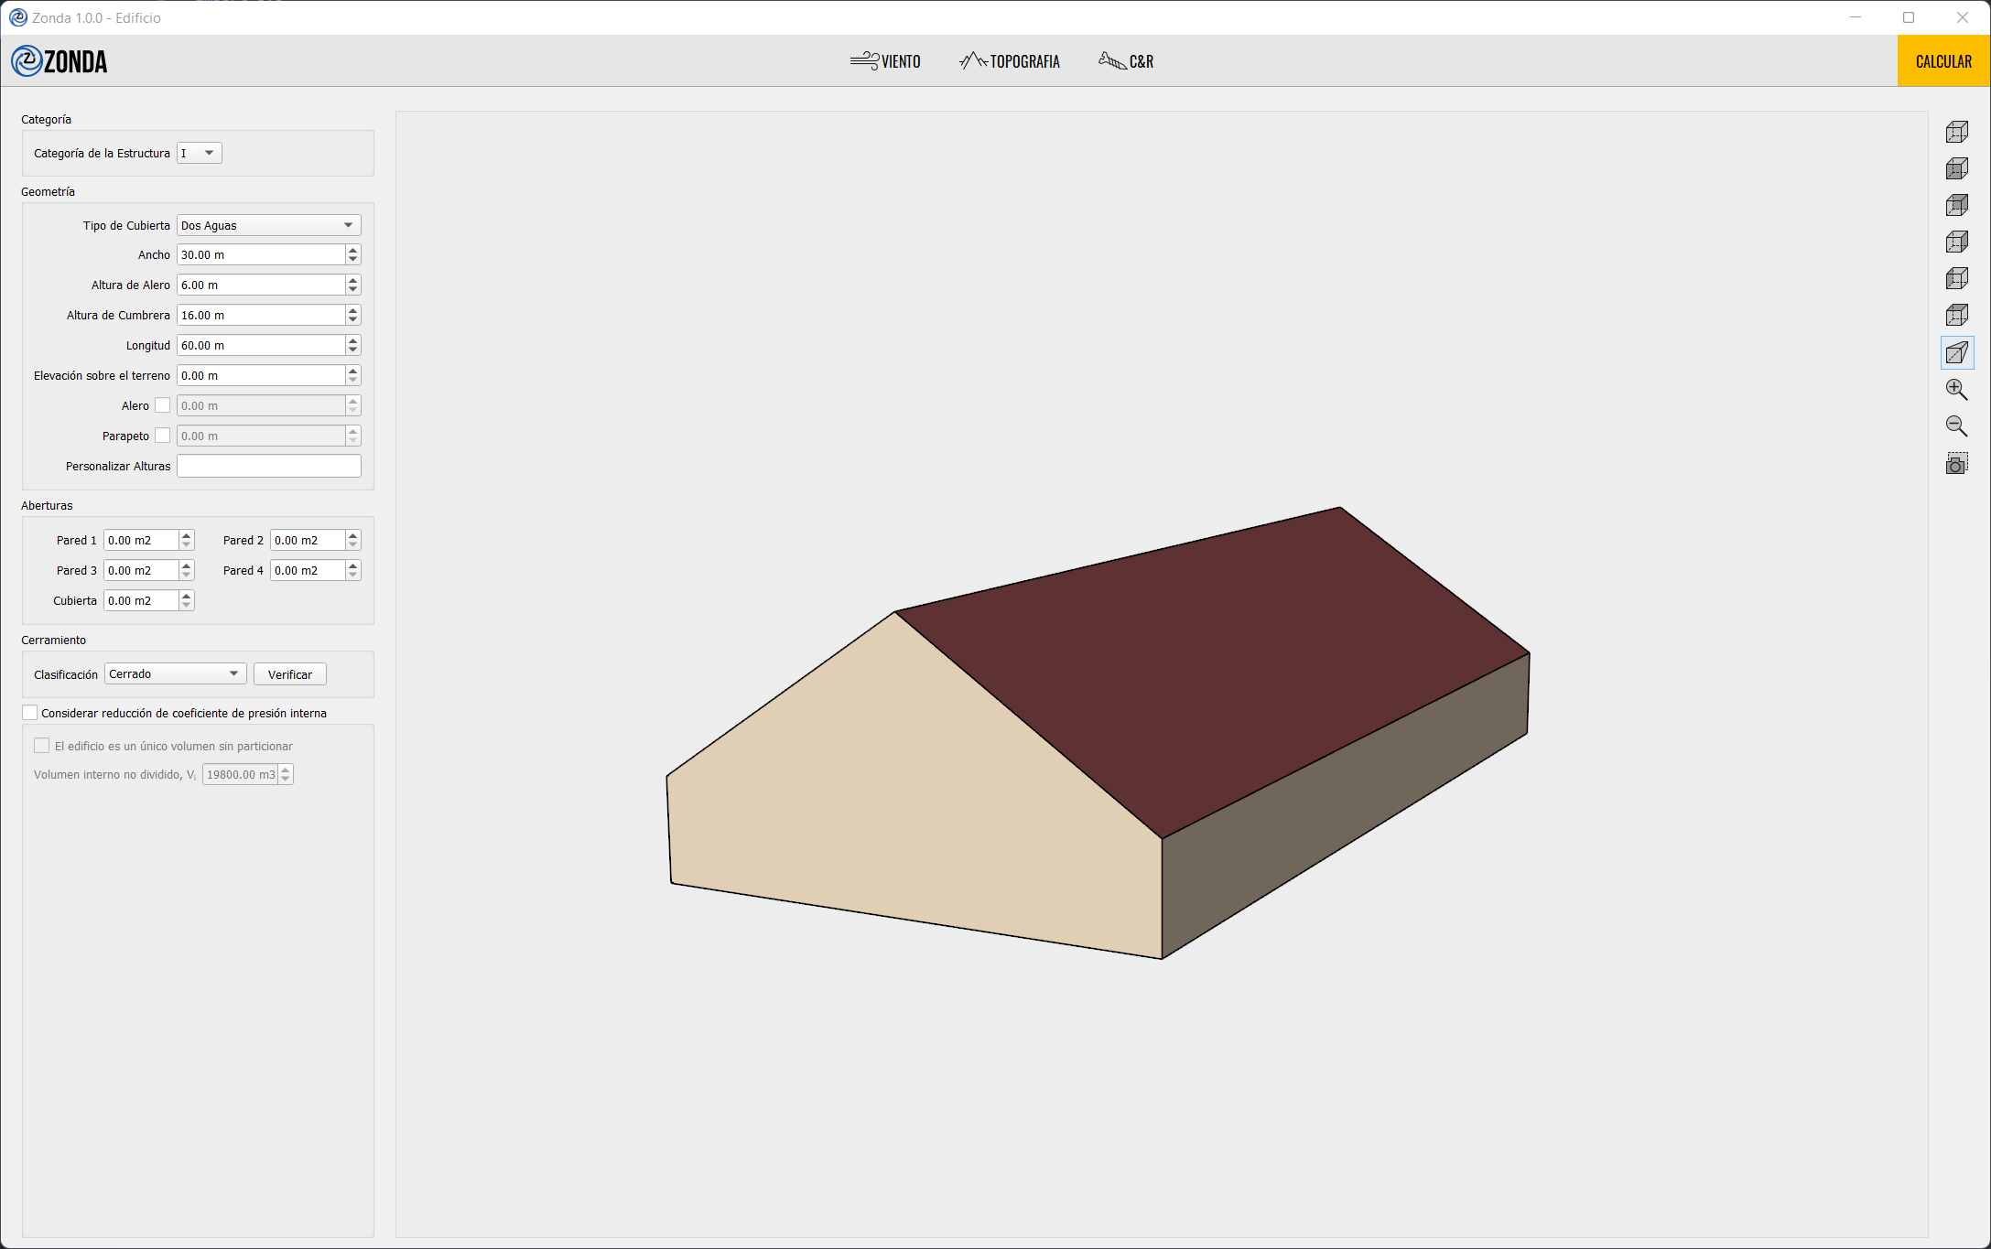The width and height of the screenshot is (1991, 1249).
Task: Open the TOPOGRAFIA tab
Action: pyautogui.click(x=1010, y=61)
